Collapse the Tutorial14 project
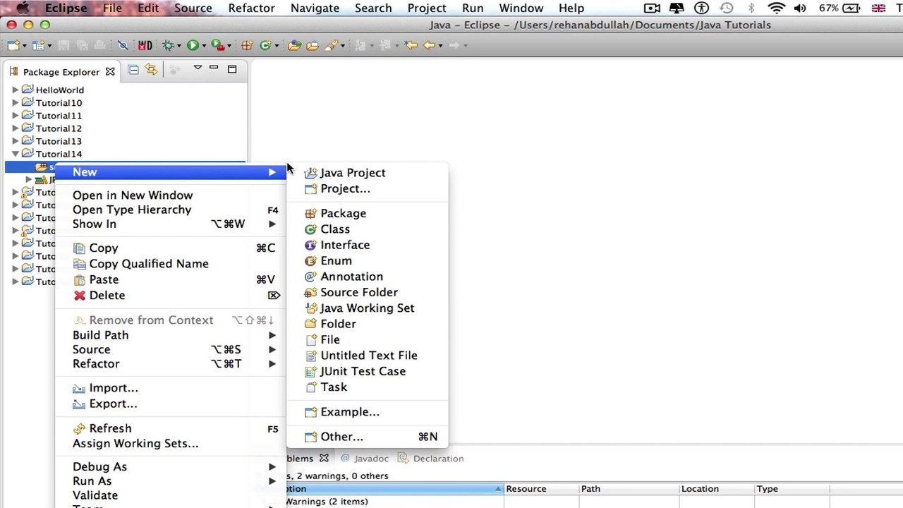This screenshot has width=903, height=508. click(16, 154)
